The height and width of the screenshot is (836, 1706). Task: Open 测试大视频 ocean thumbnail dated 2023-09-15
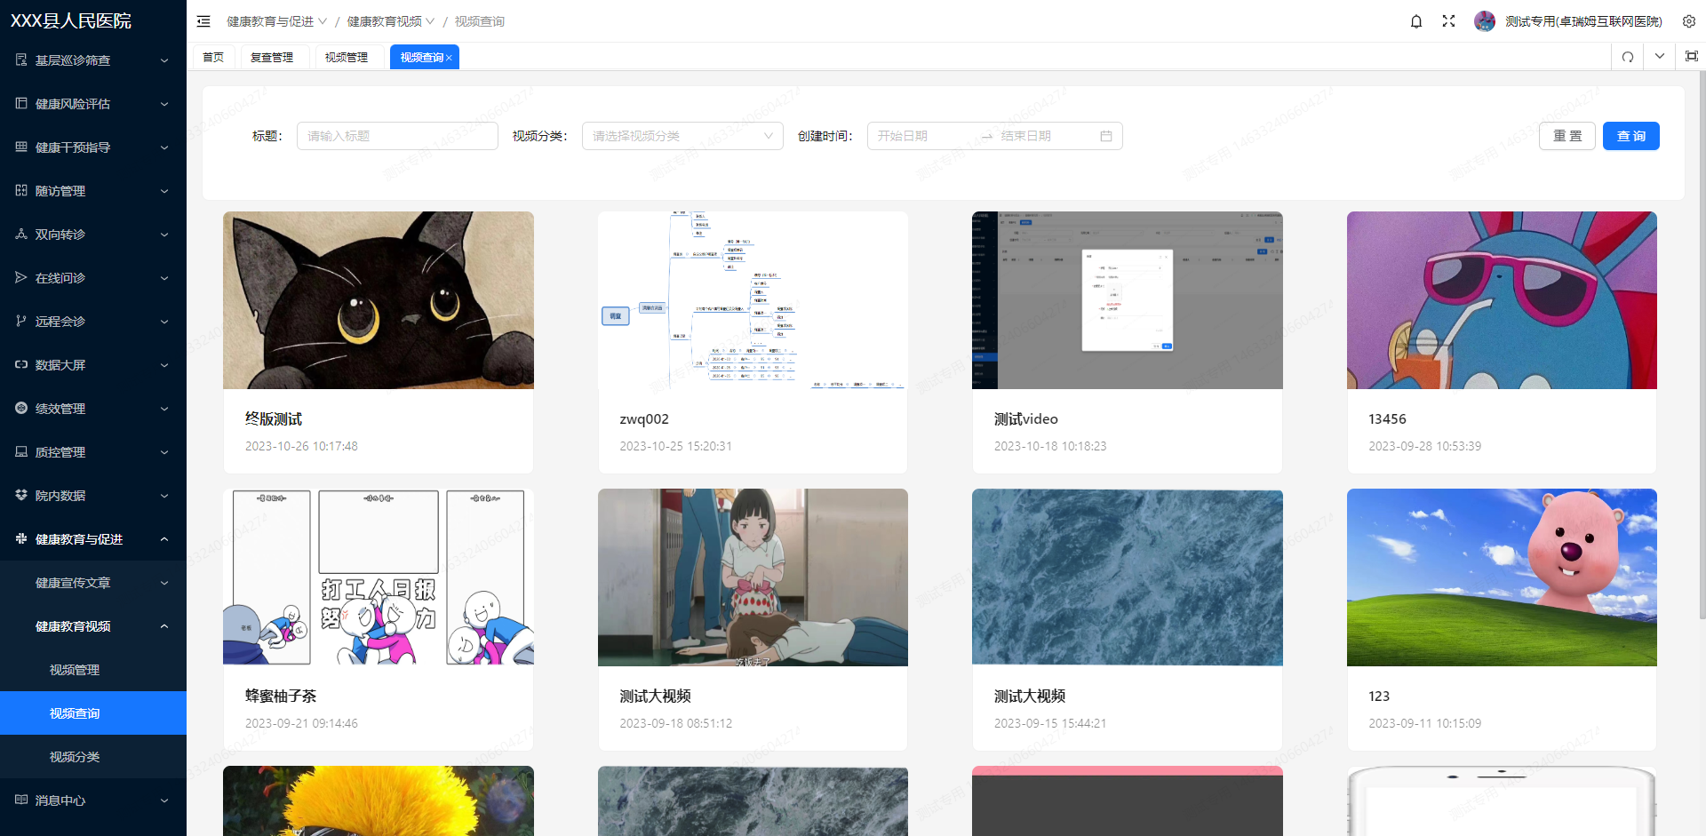coord(1128,577)
